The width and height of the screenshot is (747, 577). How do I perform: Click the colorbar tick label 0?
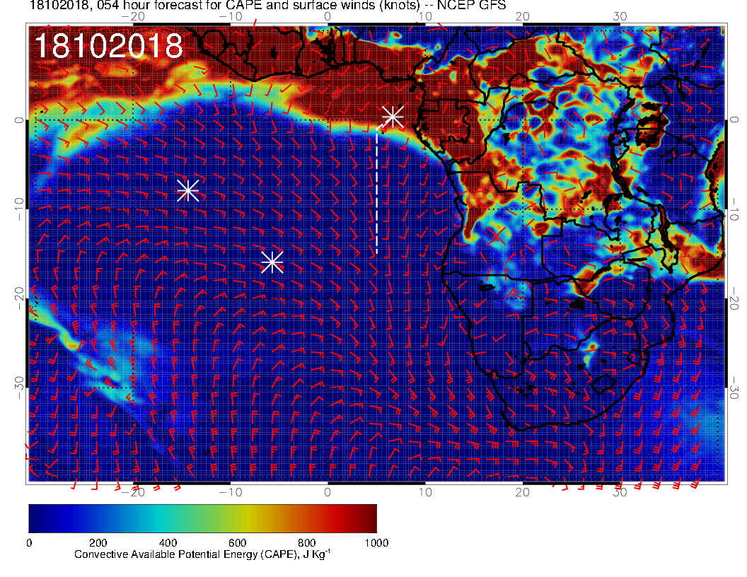pyautogui.click(x=29, y=543)
